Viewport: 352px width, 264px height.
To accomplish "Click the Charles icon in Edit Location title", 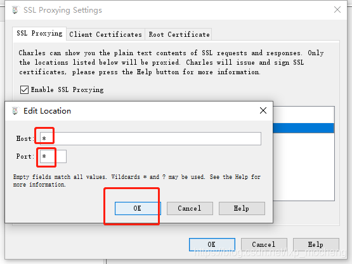I will coord(15,111).
